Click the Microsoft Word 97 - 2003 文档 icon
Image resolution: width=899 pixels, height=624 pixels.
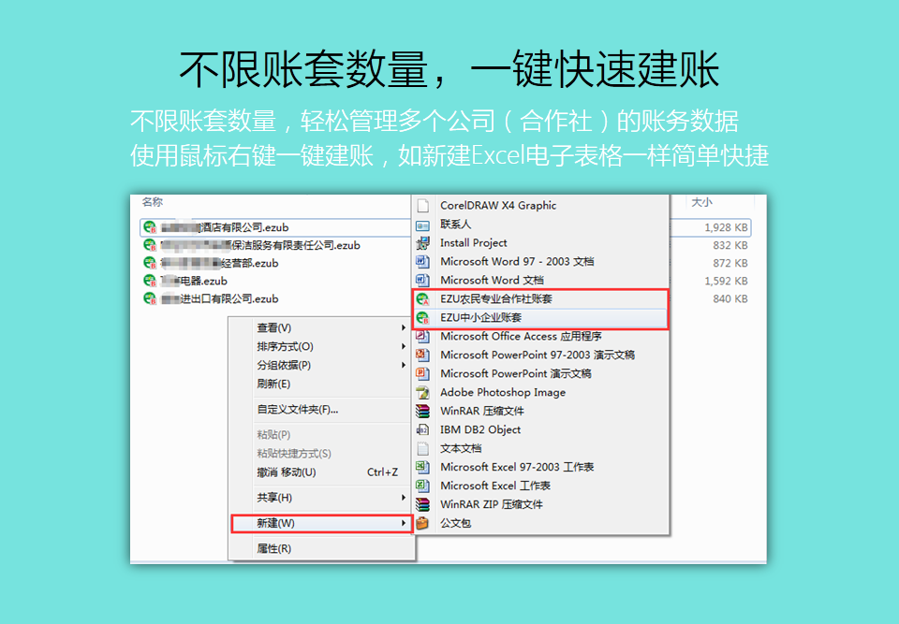pyautogui.click(x=423, y=261)
